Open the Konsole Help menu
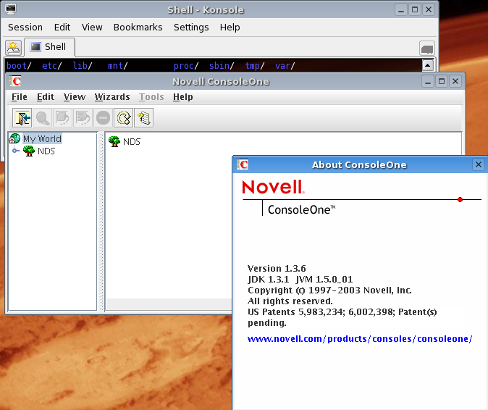This screenshot has height=410, width=488. (x=230, y=28)
